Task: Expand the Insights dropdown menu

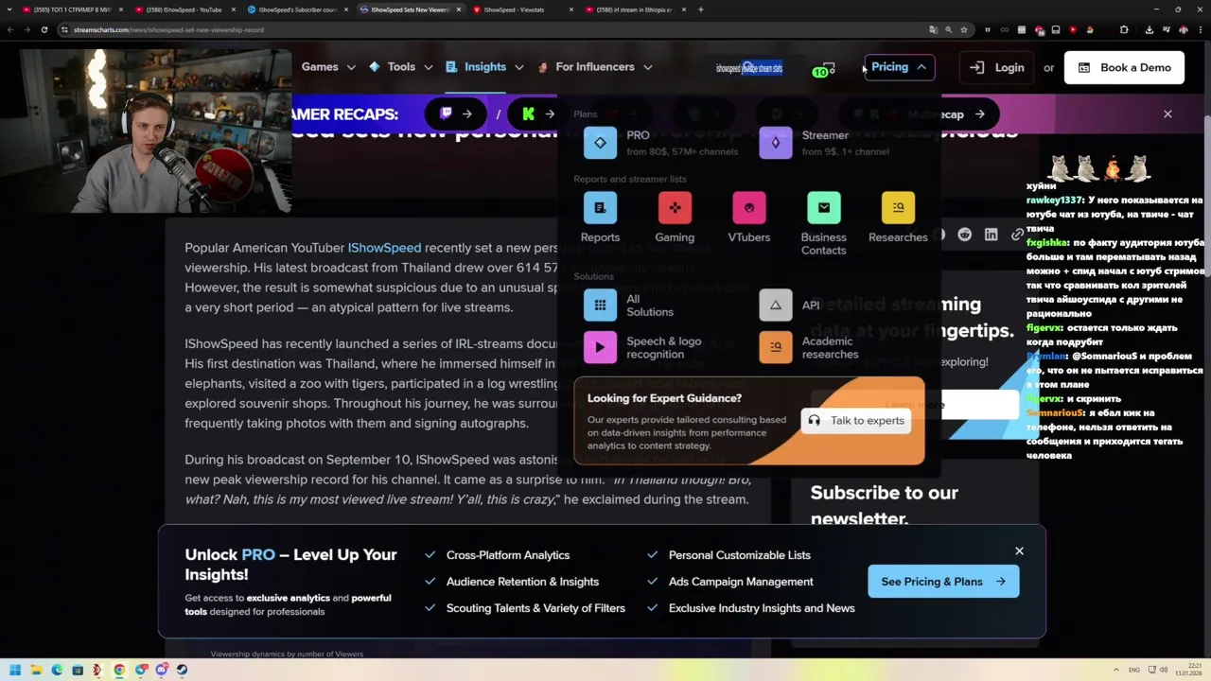Action: coord(484,67)
